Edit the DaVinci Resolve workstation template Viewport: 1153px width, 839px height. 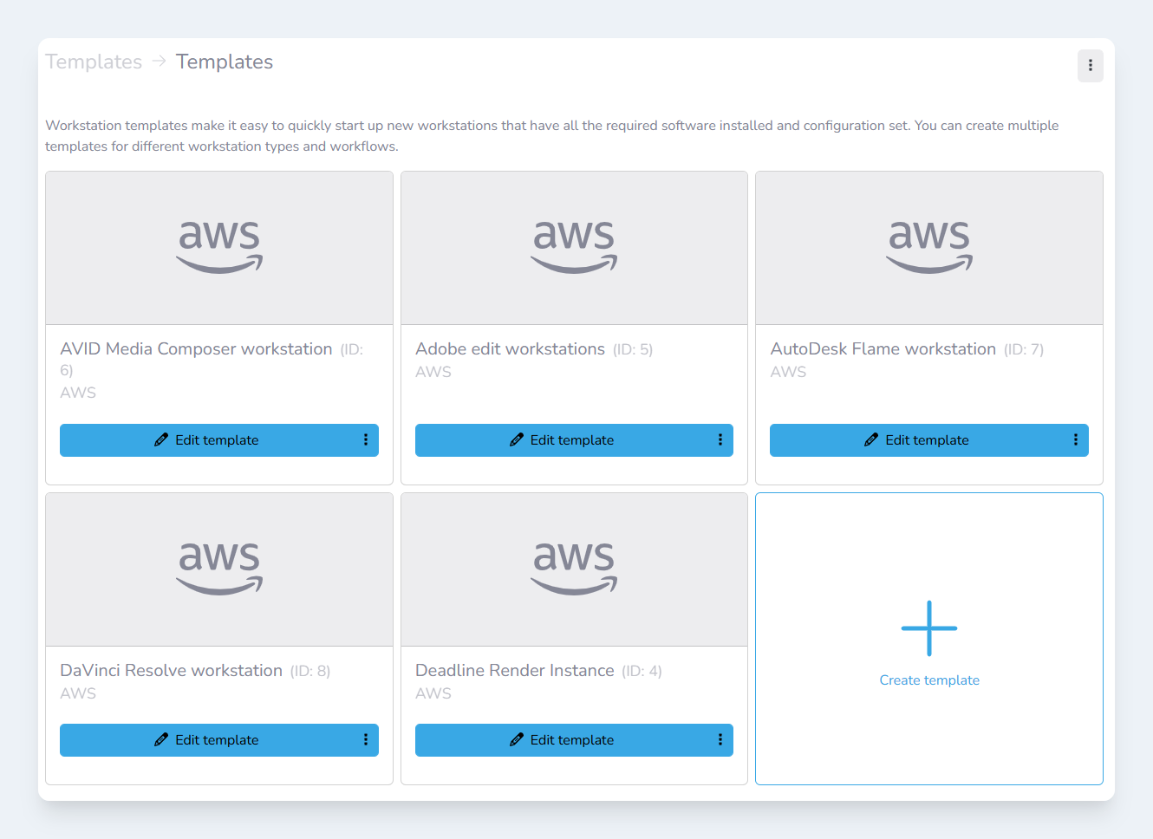(207, 740)
